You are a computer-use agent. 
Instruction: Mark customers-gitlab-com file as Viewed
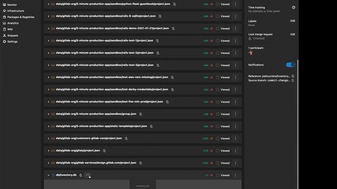pyautogui.click(x=217, y=139)
